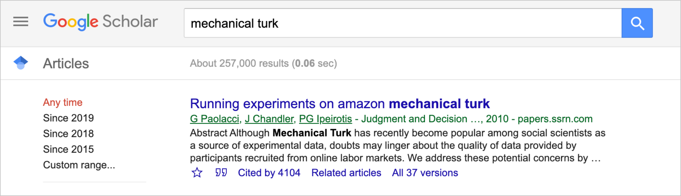Save this article with the star icon
This screenshot has height=196, width=681.
pyautogui.click(x=196, y=173)
